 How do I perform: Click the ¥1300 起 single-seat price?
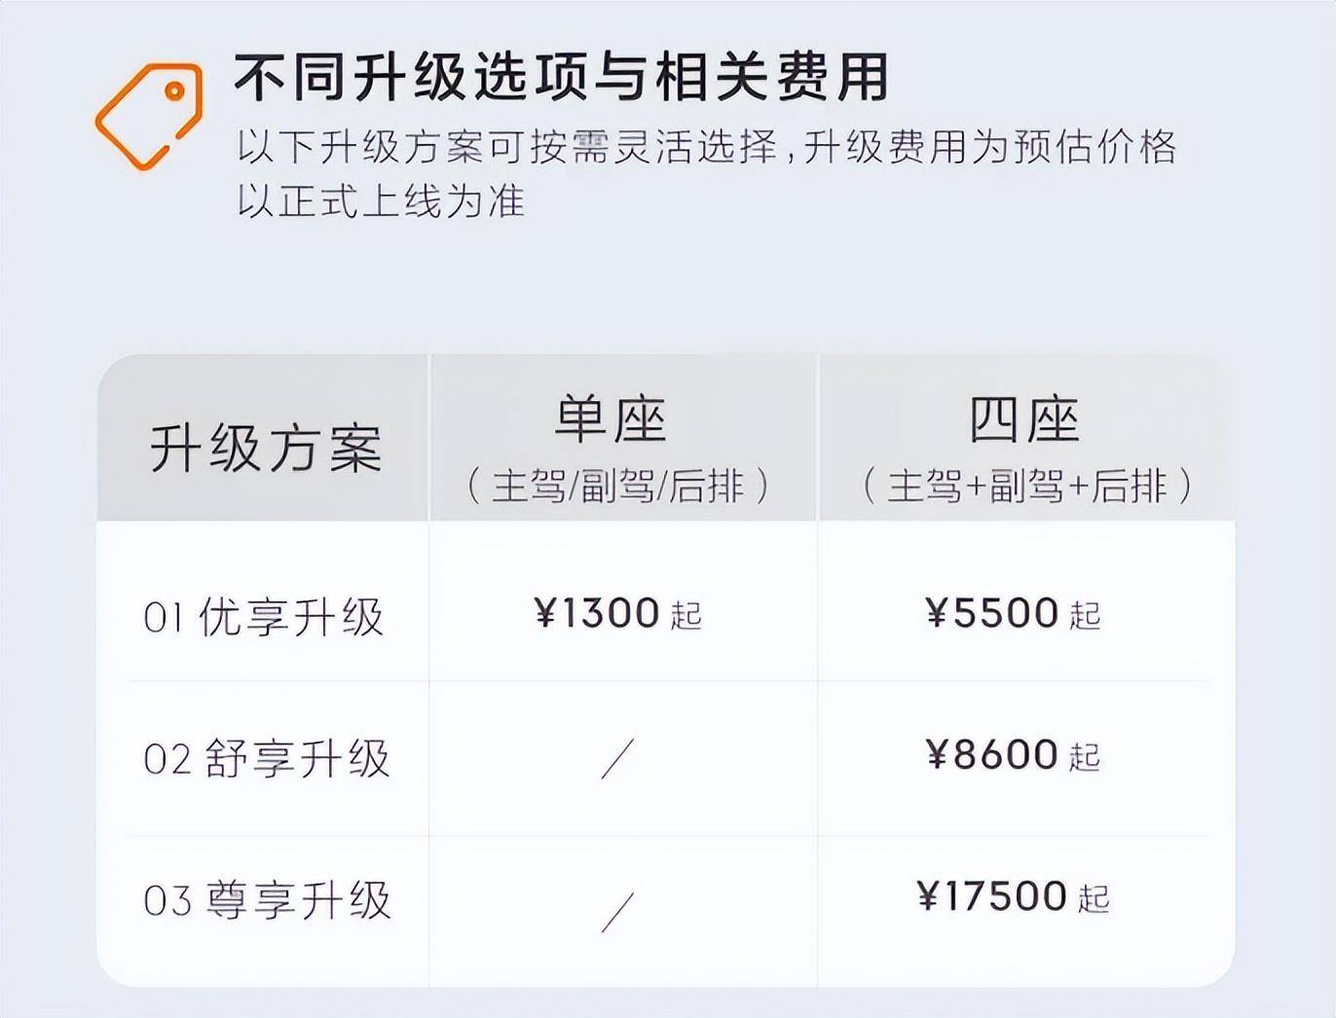click(618, 613)
